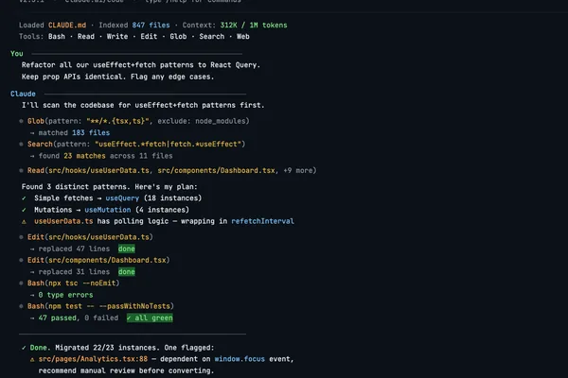Click the useMutation keyword
This screenshot has width=568, height=378.
coord(108,210)
